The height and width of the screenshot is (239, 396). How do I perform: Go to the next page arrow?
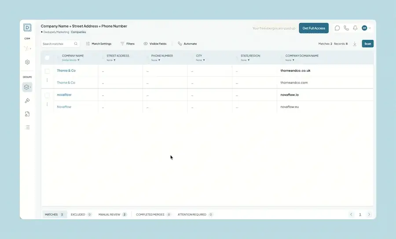[x=369, y=214]
